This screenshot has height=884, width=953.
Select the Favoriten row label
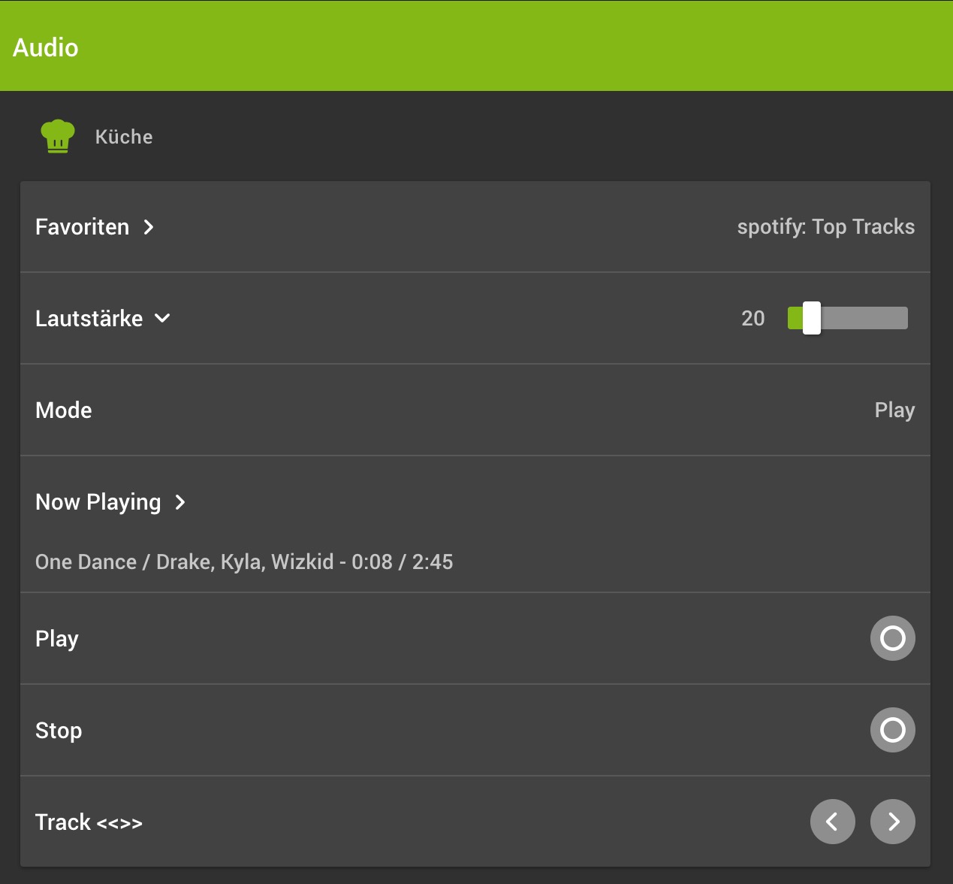click(82, 227)
